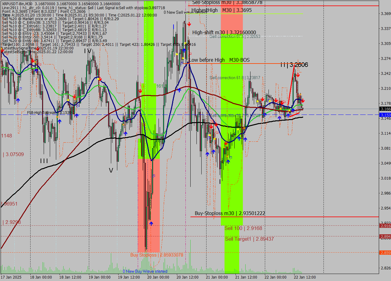Screen dimensions: 391x281
Task: Click the Sell-Stoploss m30 3.38658778 label
Action: (227, 2)
